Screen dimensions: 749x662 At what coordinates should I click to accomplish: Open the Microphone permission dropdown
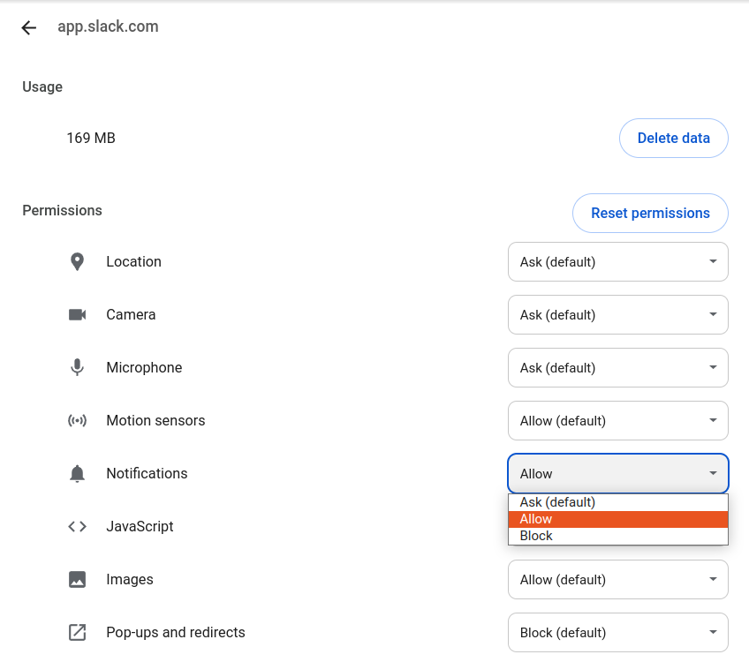coord(617,367)
